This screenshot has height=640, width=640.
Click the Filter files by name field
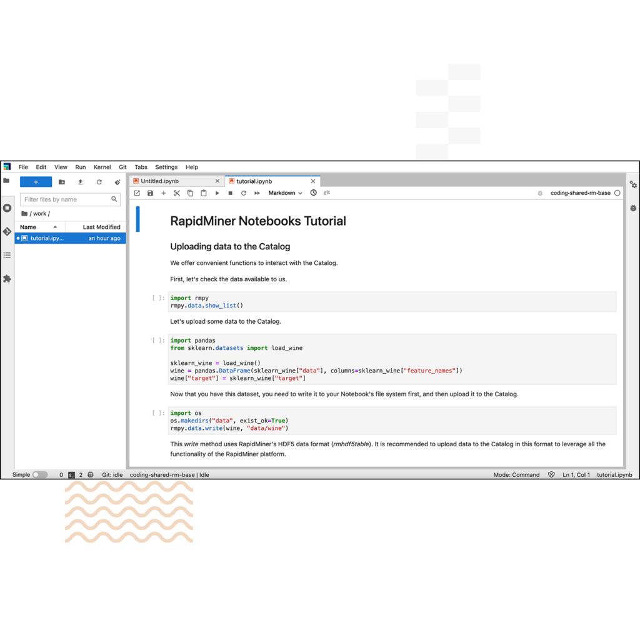tap(66, 199)
